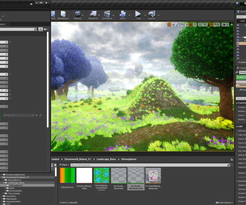This screenshot has width=246, height=205.
Task: Toggle grid snapping in the viewport toolbar
Action: click(191, 25)
